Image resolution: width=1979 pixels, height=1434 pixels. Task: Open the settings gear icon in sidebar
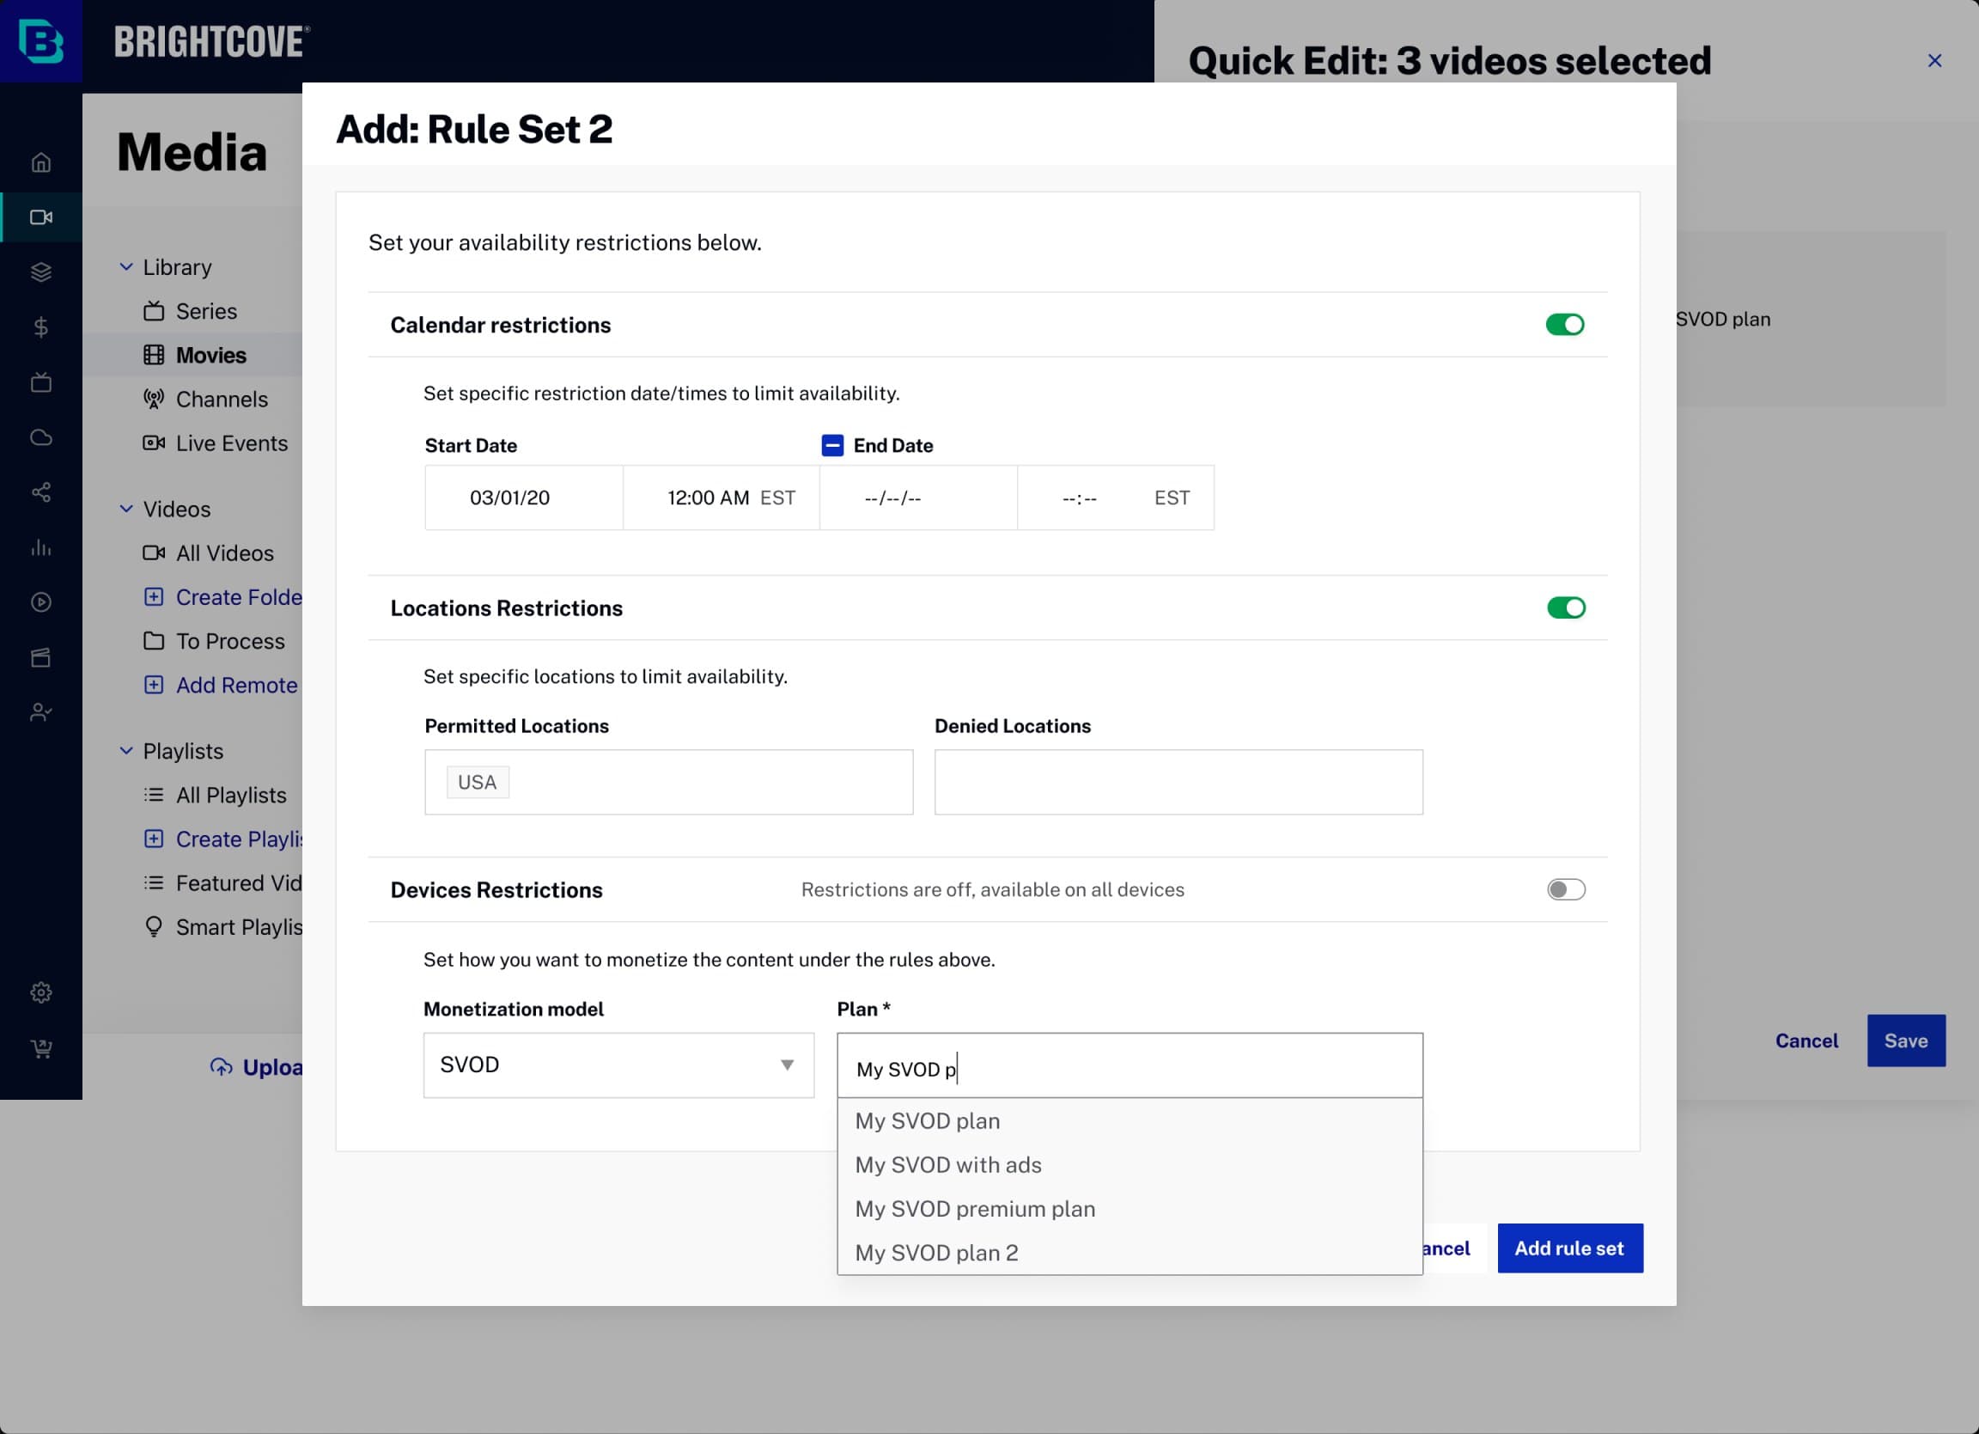pos(41,992)
